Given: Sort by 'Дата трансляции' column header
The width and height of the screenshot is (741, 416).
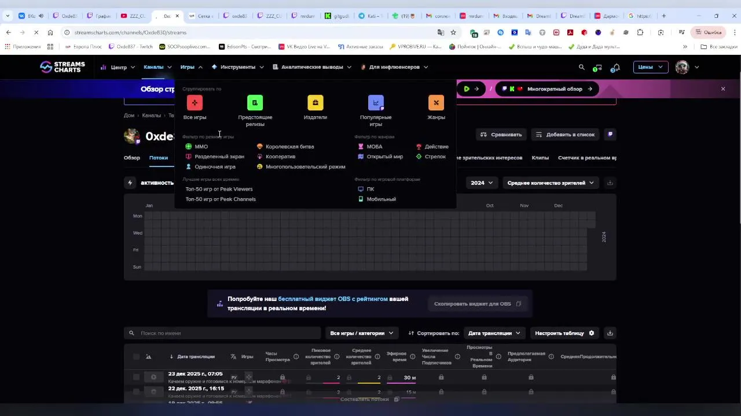Looking at the screenshot, I should (x=196, y=356).
